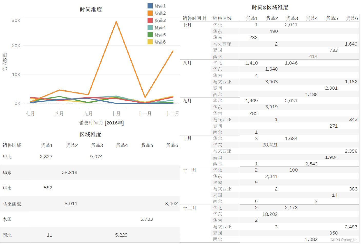Image resolution: width=361 pixels, height=244 pixels.
Task: Click the 733 value in 七月 泰国 row
Action: pos(333,50)
